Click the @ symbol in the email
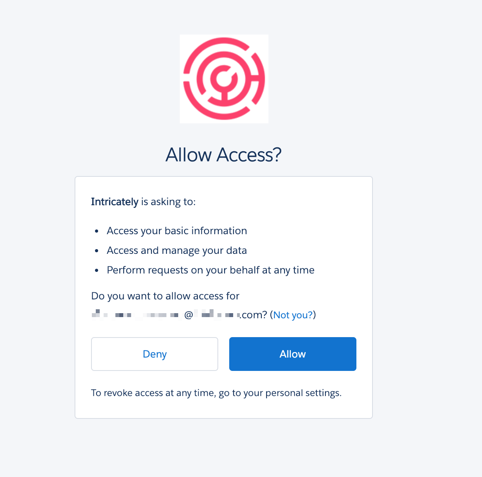482x477 pixels. coord(188,315)
